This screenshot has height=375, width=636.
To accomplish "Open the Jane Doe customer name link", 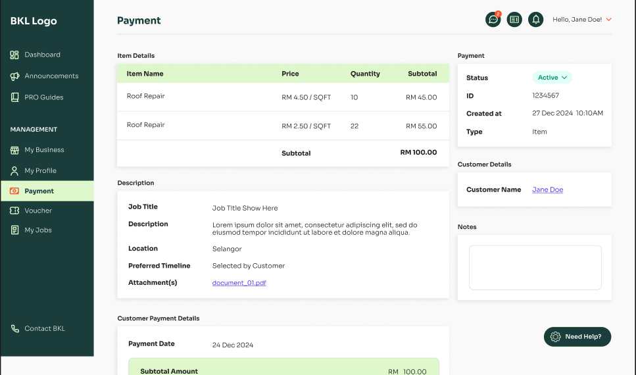I will (x=547, y=189).
